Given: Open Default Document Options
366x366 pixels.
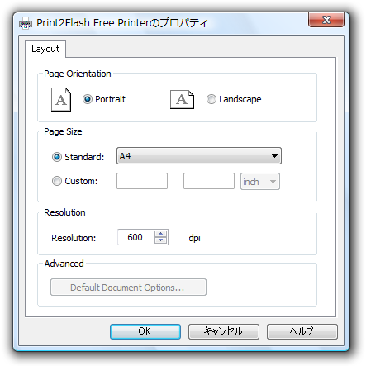Looking at the screenshot, I should click(128, 288).
